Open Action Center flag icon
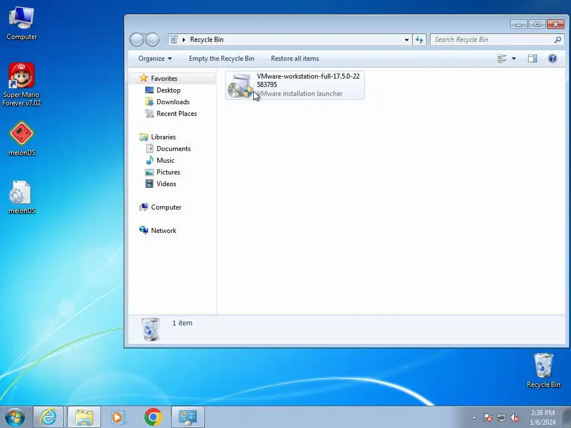The height and width of the screenshot is (428, 571). pos(488,417)
